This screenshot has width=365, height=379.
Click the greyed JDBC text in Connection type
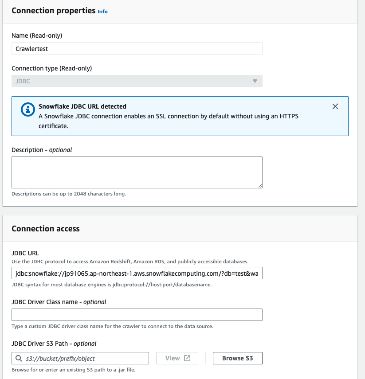pyautogui.click(x=23, y=81)
